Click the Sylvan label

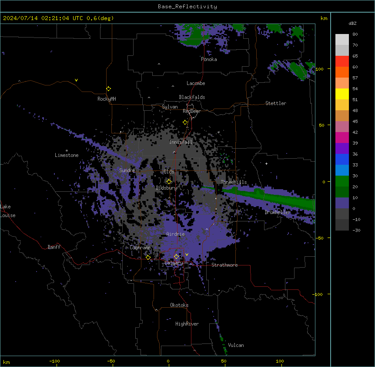click(170, 107)
